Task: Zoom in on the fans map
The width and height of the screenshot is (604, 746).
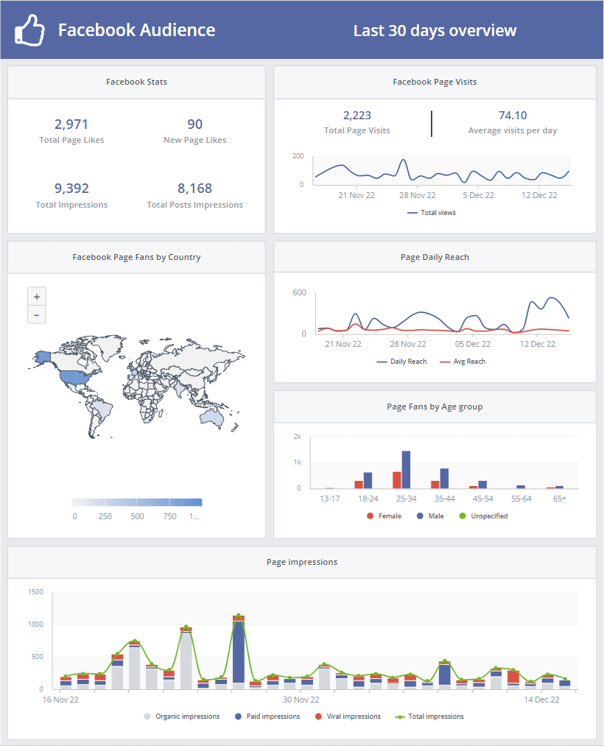Action: click(37, 297)
